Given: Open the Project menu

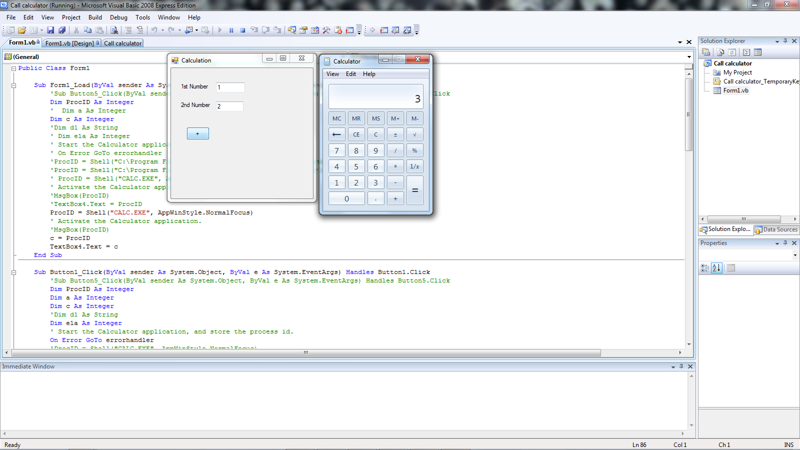Looking at the screenshot, I should point(71,17).
